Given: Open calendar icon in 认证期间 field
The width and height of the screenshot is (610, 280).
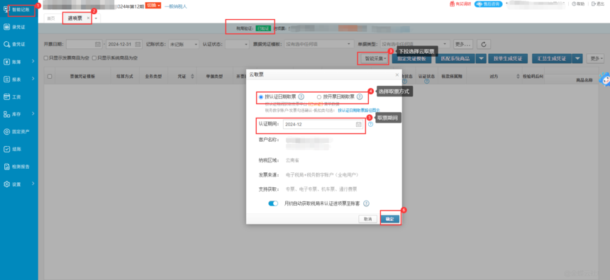Looking at the screenshot, I should tap(358, 124).
